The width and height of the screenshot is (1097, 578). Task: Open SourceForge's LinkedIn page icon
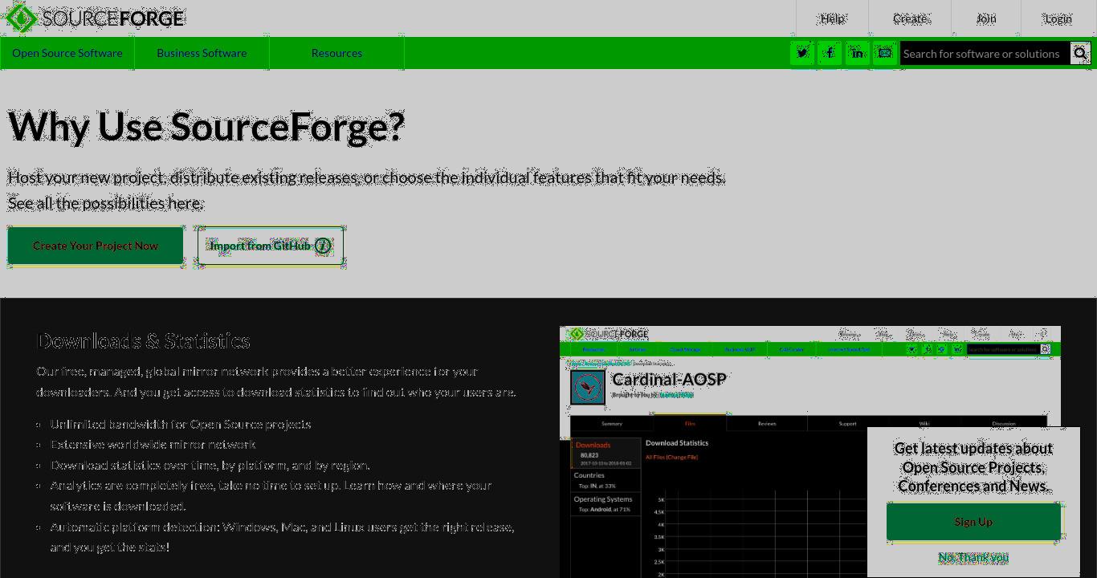point(857,53)
